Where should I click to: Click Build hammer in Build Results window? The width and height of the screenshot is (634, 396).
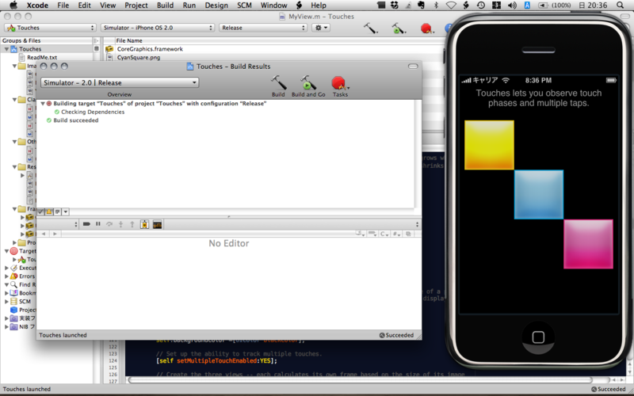pyautogui.click(x=278, y=83)
